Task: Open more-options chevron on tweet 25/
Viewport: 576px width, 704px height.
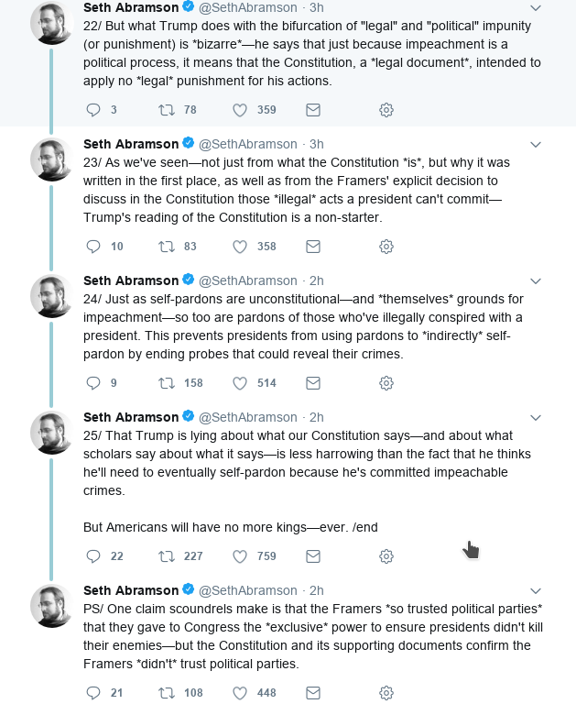Action: (x=537, y=418)
